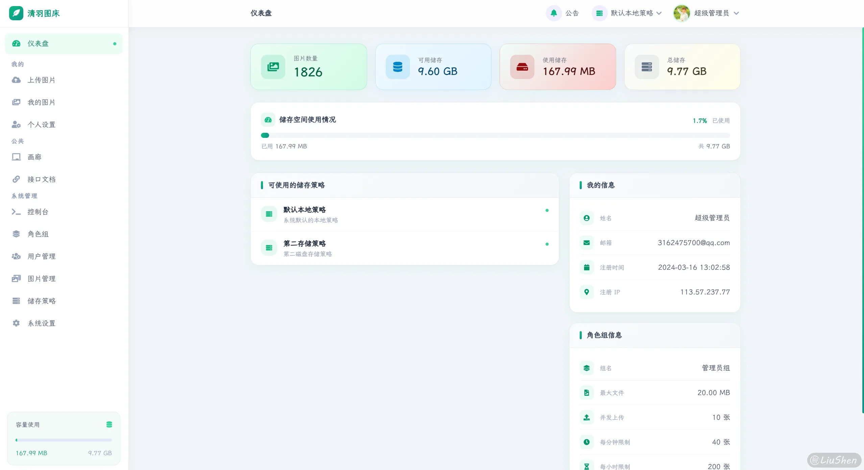The width and height of the screenshot is (864, 470).
Task: Click the bell announcement icon
Action: [554, 13]
